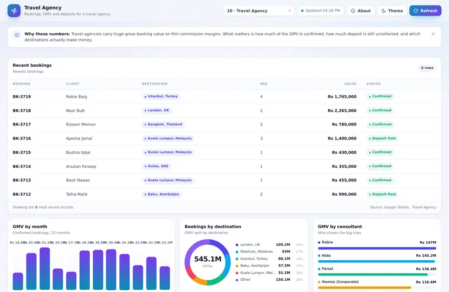Viewport: 449px width, 292px height.
Task: Click client name Arsalan Farooqi
Action: tap(81, 167)
